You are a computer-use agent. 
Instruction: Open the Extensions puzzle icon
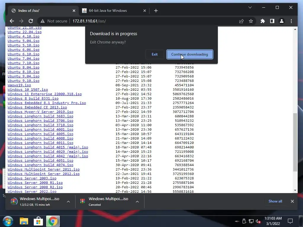tap(263, 21)
